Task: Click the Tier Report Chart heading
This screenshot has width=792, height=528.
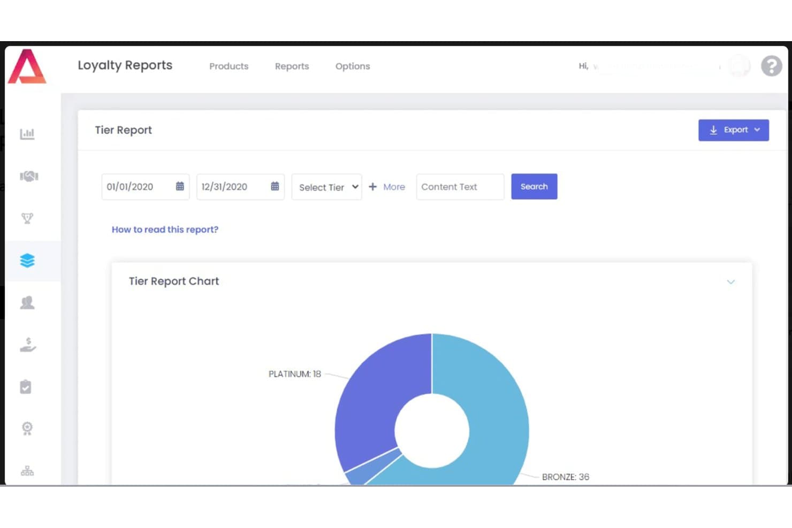Action: pos(174,281)
